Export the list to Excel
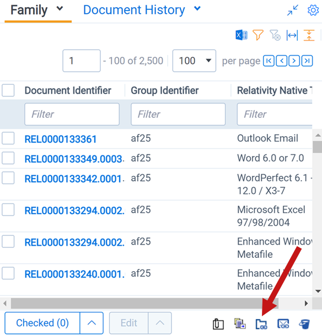Viewport: 322px width, 335px height. tap(241, 35)
